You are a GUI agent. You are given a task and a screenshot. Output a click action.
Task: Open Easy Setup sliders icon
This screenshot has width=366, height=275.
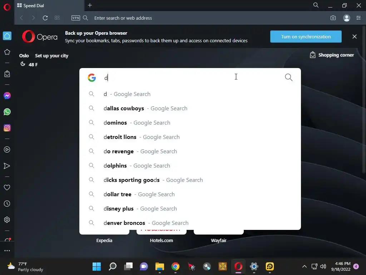tap(358, 18)
